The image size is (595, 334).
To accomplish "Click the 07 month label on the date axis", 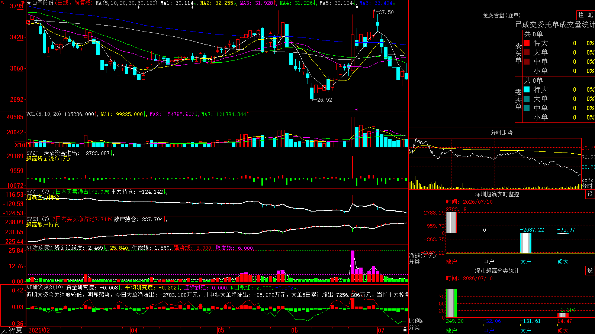I will 381,330.
